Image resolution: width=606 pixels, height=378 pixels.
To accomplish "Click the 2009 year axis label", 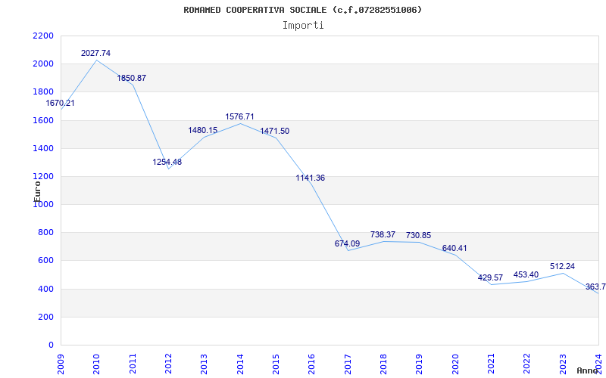I will pyautogui.click(x=61, y=364).
